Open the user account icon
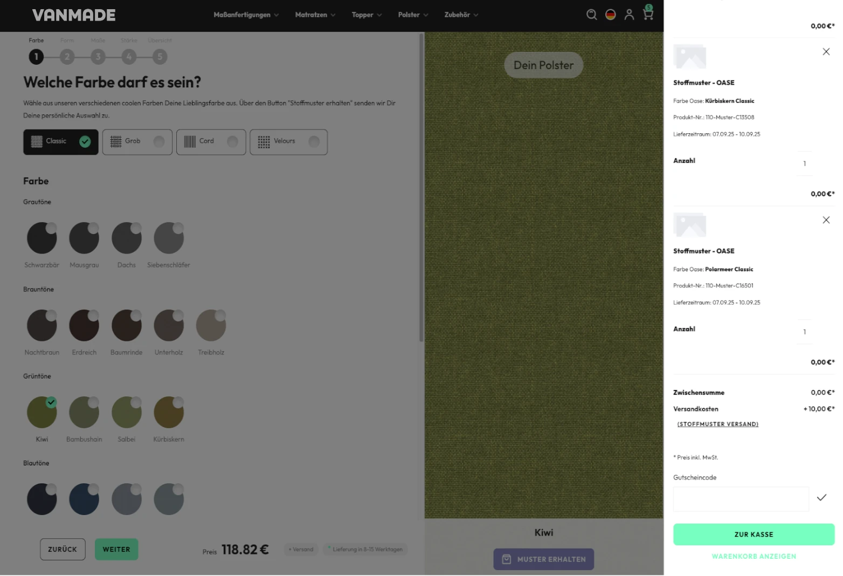 click(629, 15)
